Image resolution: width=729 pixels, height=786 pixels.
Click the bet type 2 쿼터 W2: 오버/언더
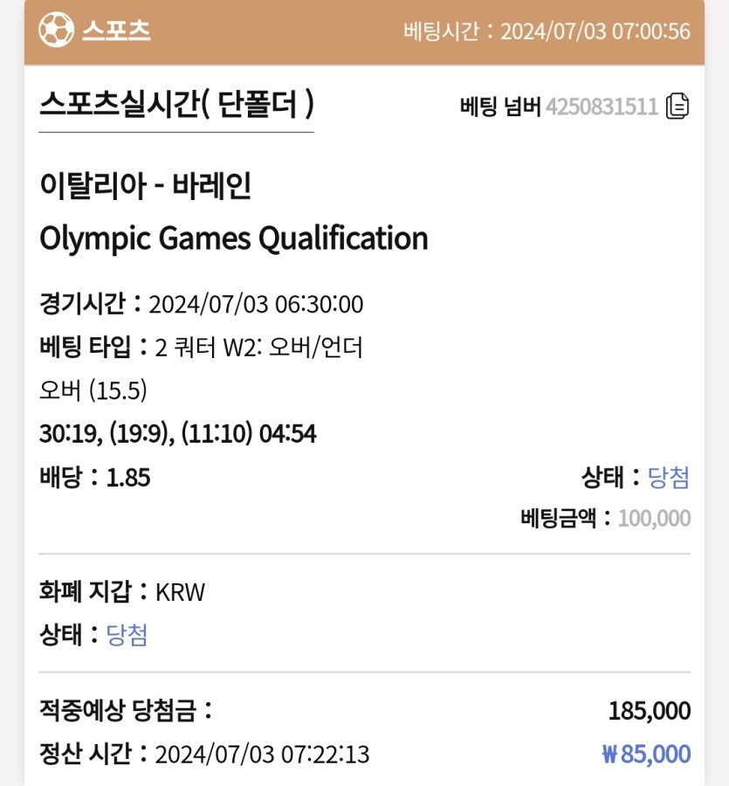pos(258,347)
